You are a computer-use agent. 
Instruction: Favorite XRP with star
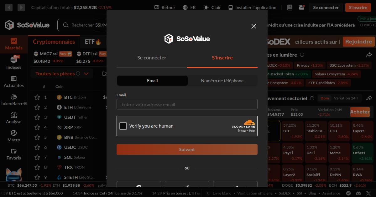[37, 127]
